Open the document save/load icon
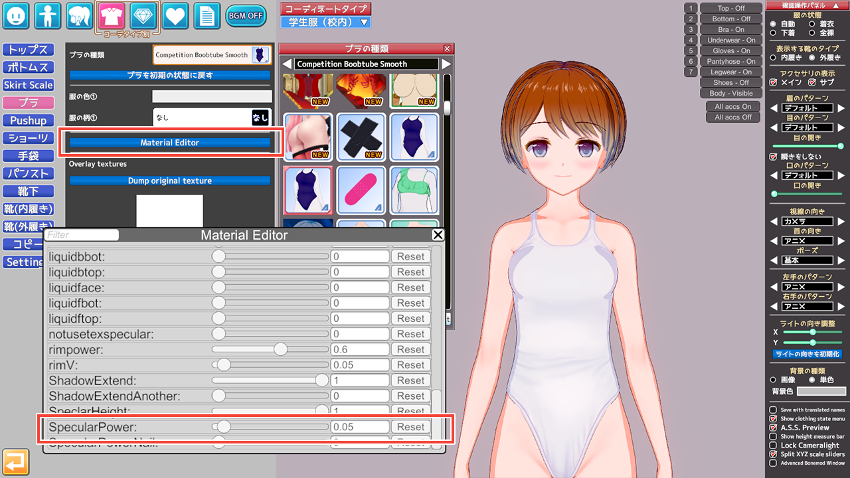This screenshot has width=850, height=478. point(207,15)
